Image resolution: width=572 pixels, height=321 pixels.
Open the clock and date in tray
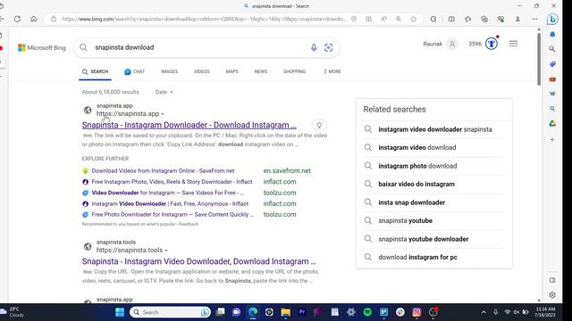(545, 312)
